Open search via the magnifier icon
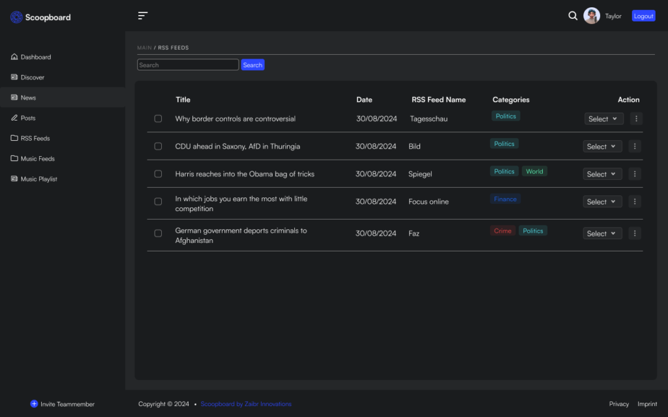668x417 pixels. (573, 16)
